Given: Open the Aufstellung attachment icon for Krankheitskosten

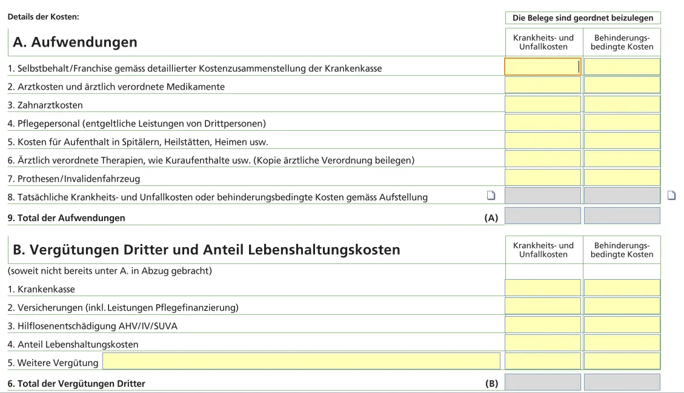Looking at the screenshot, I should (x=491, y=196).
